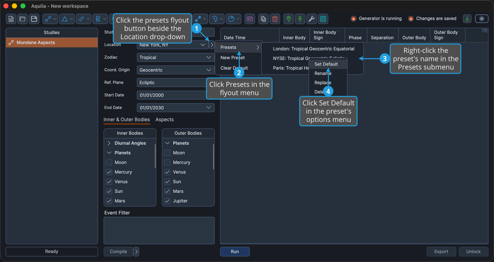Viewport: 494px width, 262px height.
Task: Click the green ankh icon
Action: pyautogui.click(x=300, y=19)
